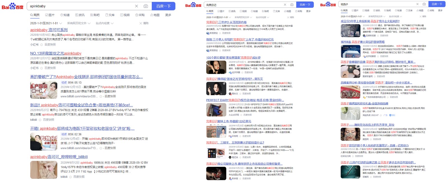Screen dimensions: 448x183
Task: Expand 所有网页和文件 dropdown in apinkbaby window
Action: point(79,23)
